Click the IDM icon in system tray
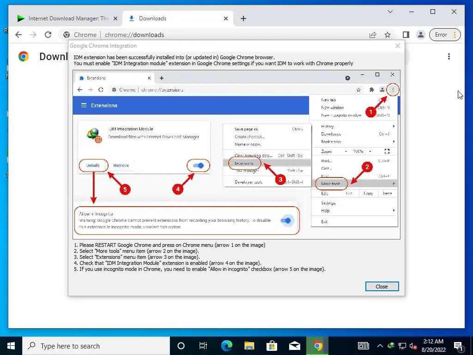This screenshot has width=473, height=355. tap(391, 346)
